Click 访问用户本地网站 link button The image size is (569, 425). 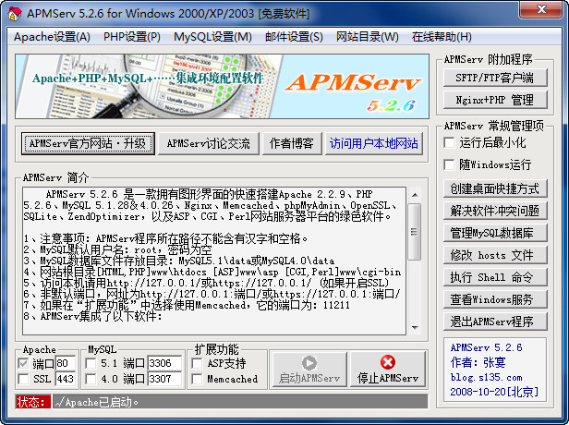(x=374, y=143)
